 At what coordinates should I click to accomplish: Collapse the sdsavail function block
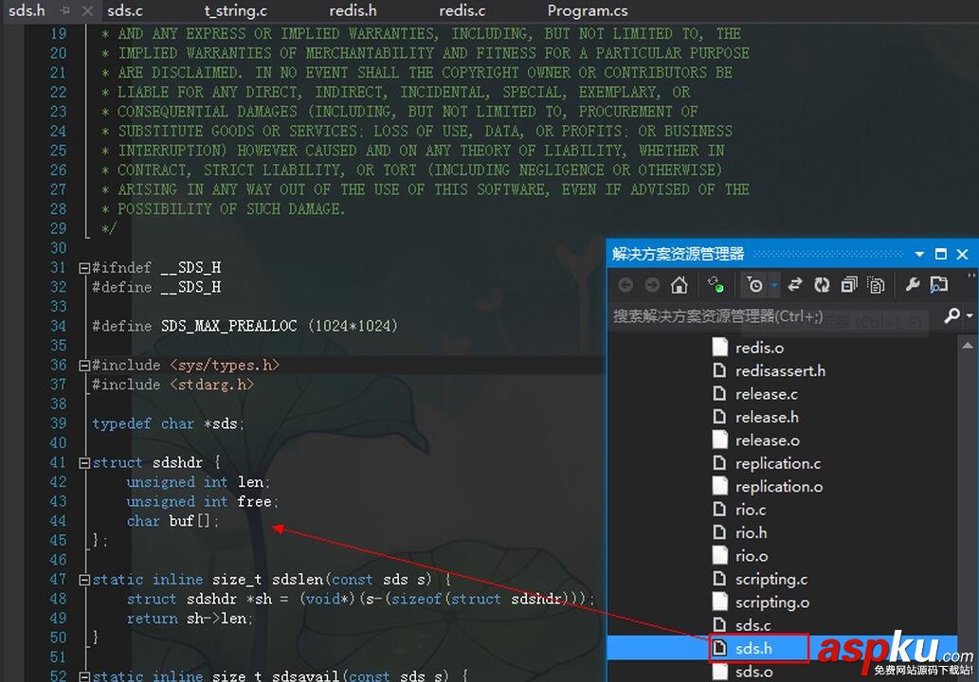pyautogui.click(x=84, y=677)
